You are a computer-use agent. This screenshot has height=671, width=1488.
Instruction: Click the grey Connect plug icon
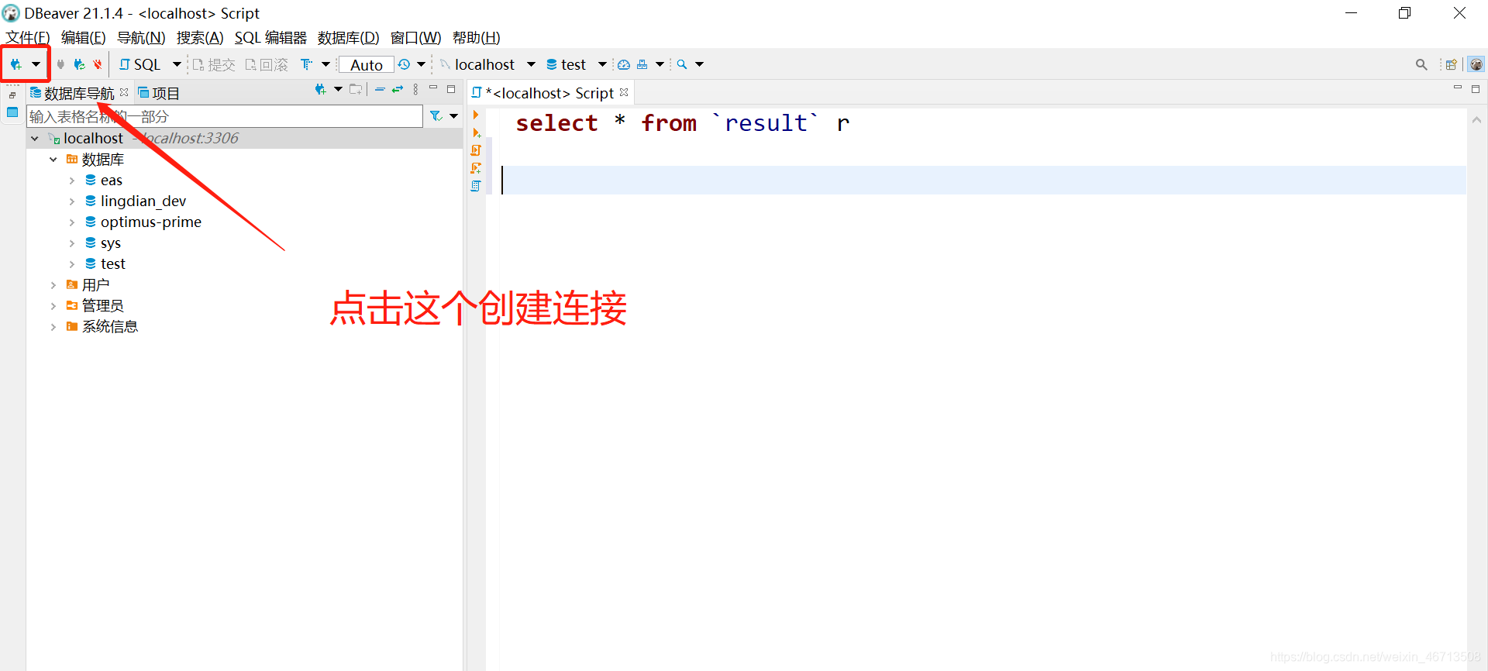60,64
